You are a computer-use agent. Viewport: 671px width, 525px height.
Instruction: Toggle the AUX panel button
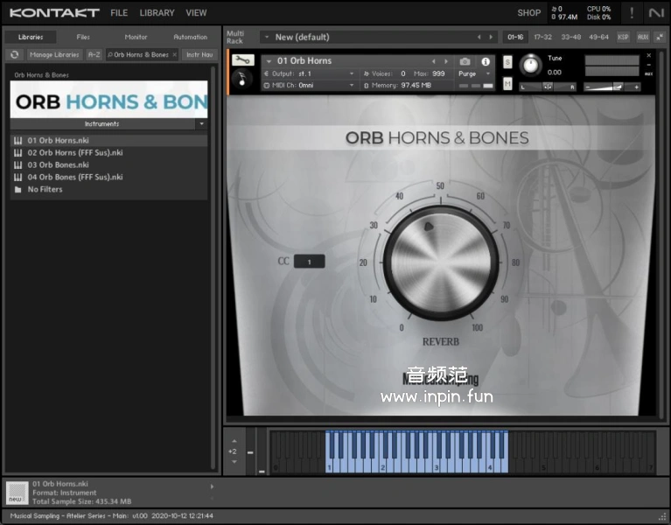(x=643, y=37)
